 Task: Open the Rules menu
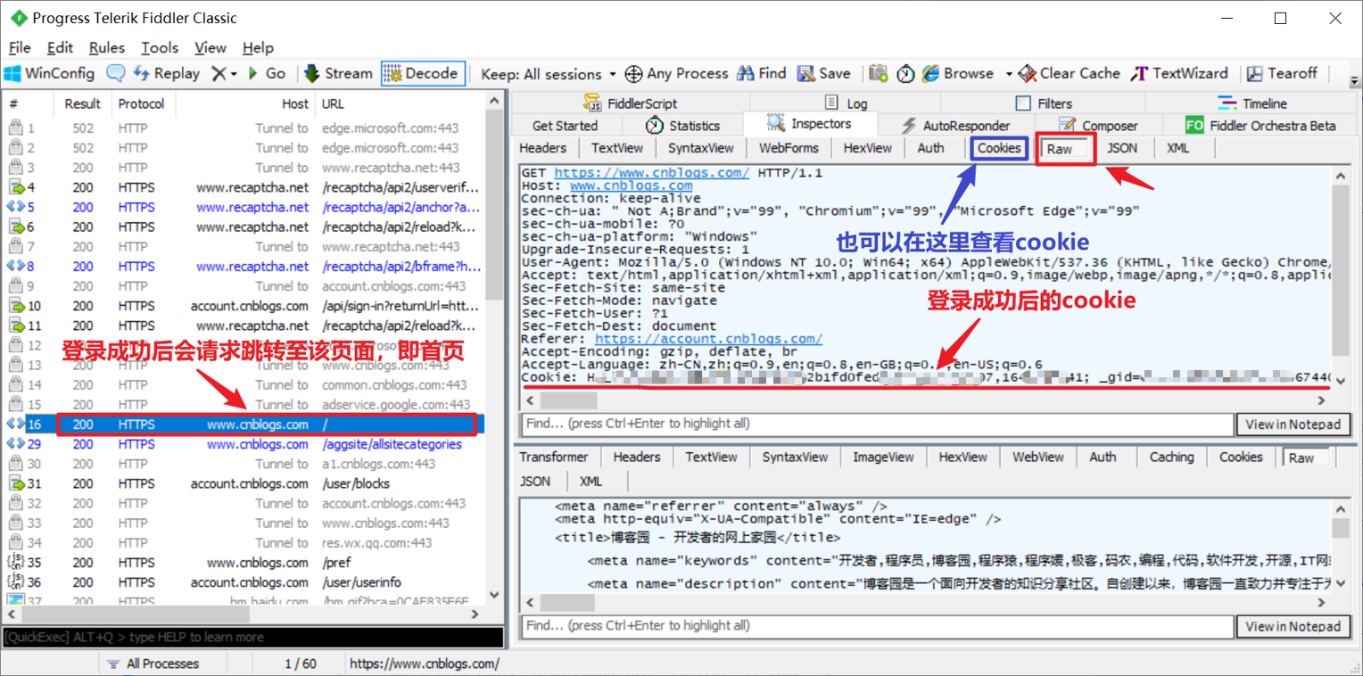click(x=107, y=47)
